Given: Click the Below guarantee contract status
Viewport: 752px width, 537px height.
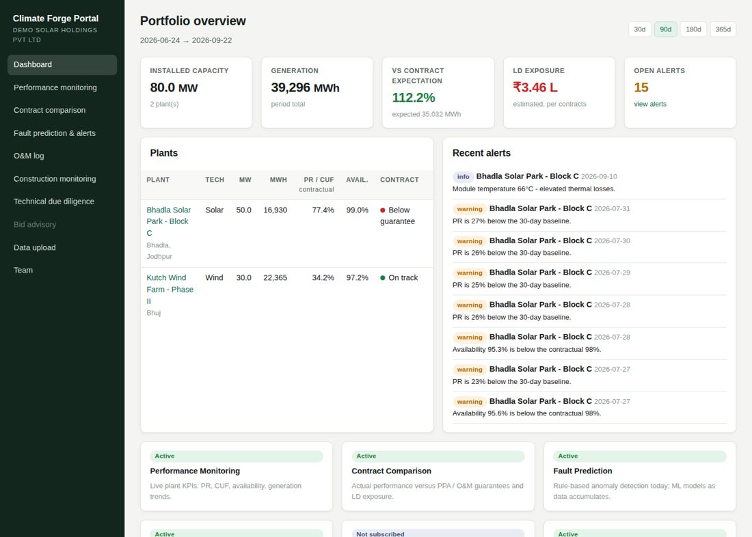Looking at the screenshot, I should [398, 216].
